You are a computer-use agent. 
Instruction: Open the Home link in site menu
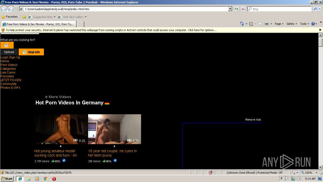[x=5, y=61]
